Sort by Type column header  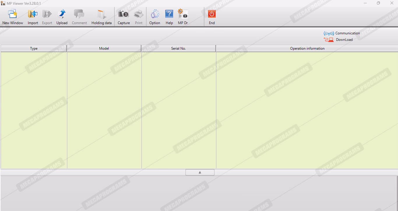[x=34, y=48]
